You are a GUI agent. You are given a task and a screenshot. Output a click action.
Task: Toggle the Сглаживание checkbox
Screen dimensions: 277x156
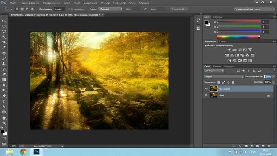click(69, 9)
